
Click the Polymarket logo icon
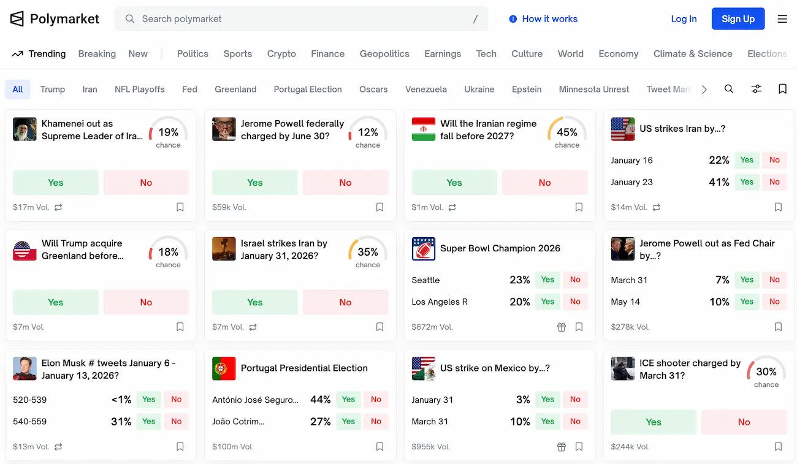(17, 19)
